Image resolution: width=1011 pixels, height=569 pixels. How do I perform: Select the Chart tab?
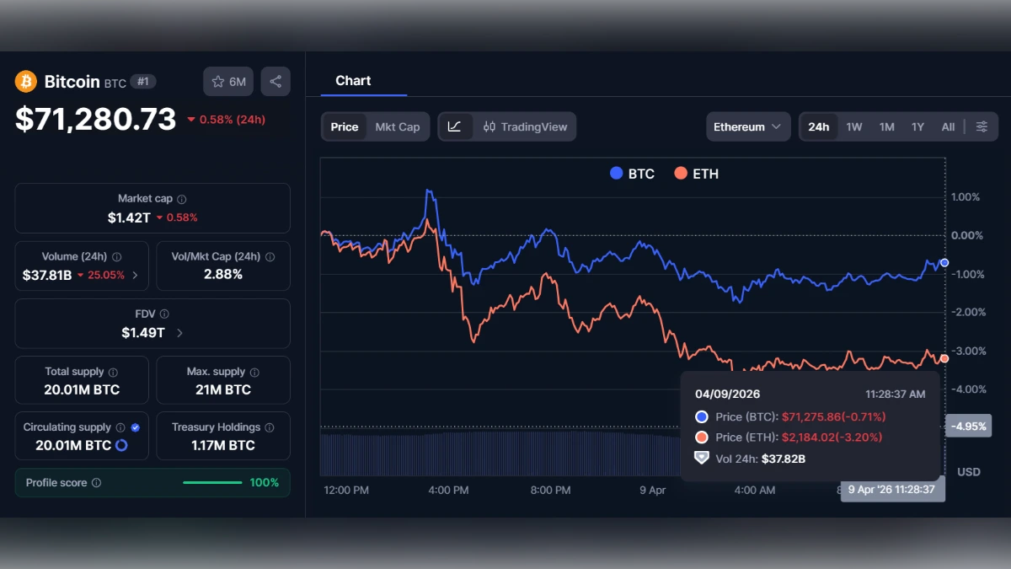point(353,80)
